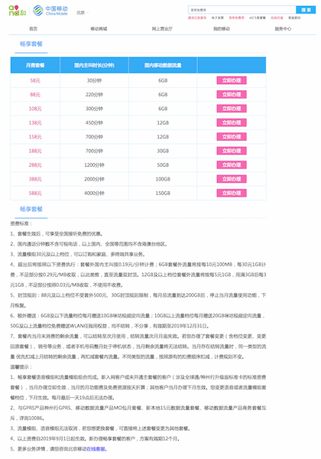
Task: Click 立即办理 for the 58元 plan
Action: [232, 80]
